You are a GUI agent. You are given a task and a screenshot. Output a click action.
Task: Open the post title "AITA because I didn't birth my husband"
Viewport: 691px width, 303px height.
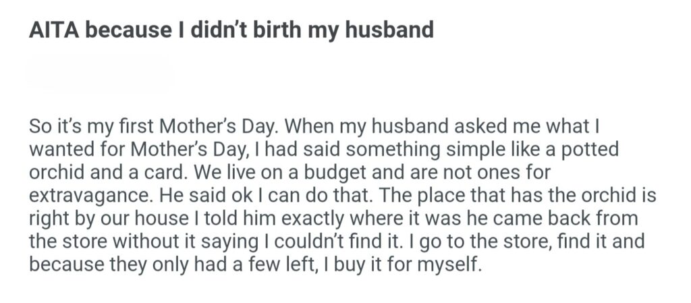point(231,31)
